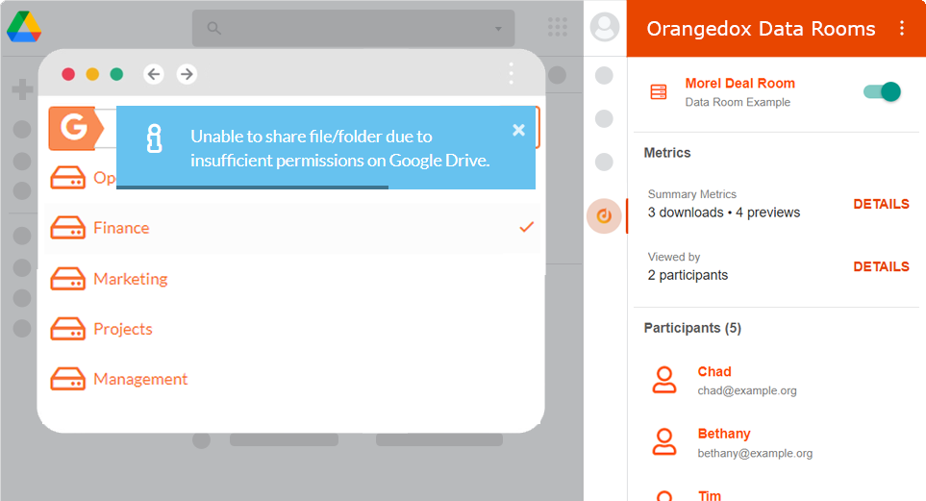Open the Google apps grid icon
The height and width of the screenshot is (501, 926).
click(558, 27)
